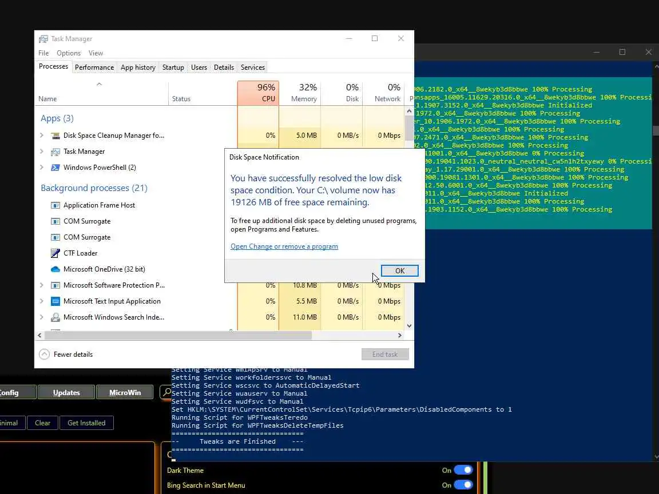Viewport: 659px width, 494px height.
Task: Click the CTF Loader icon
Action: [x=55, y=253]
